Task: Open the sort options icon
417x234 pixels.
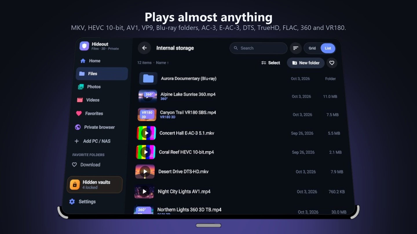Action: pyautogui.click(x=296, y=48)
